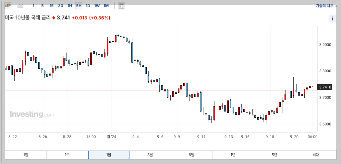Screen dimensions: 341x164
Task: Set interval to 1H
Action: pyautogui.click(x=69, y=6)
